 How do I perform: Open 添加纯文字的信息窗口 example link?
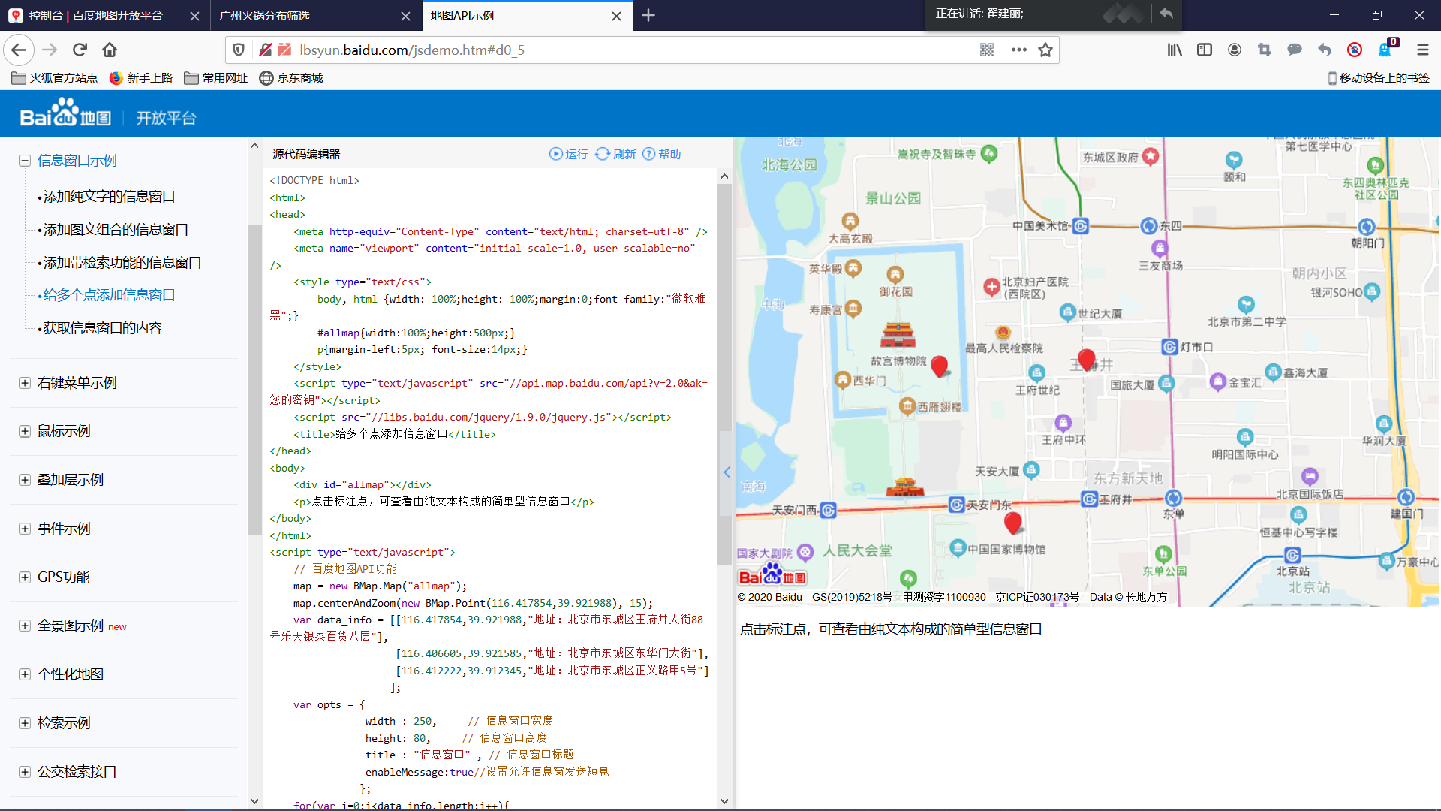coord(109,197)
